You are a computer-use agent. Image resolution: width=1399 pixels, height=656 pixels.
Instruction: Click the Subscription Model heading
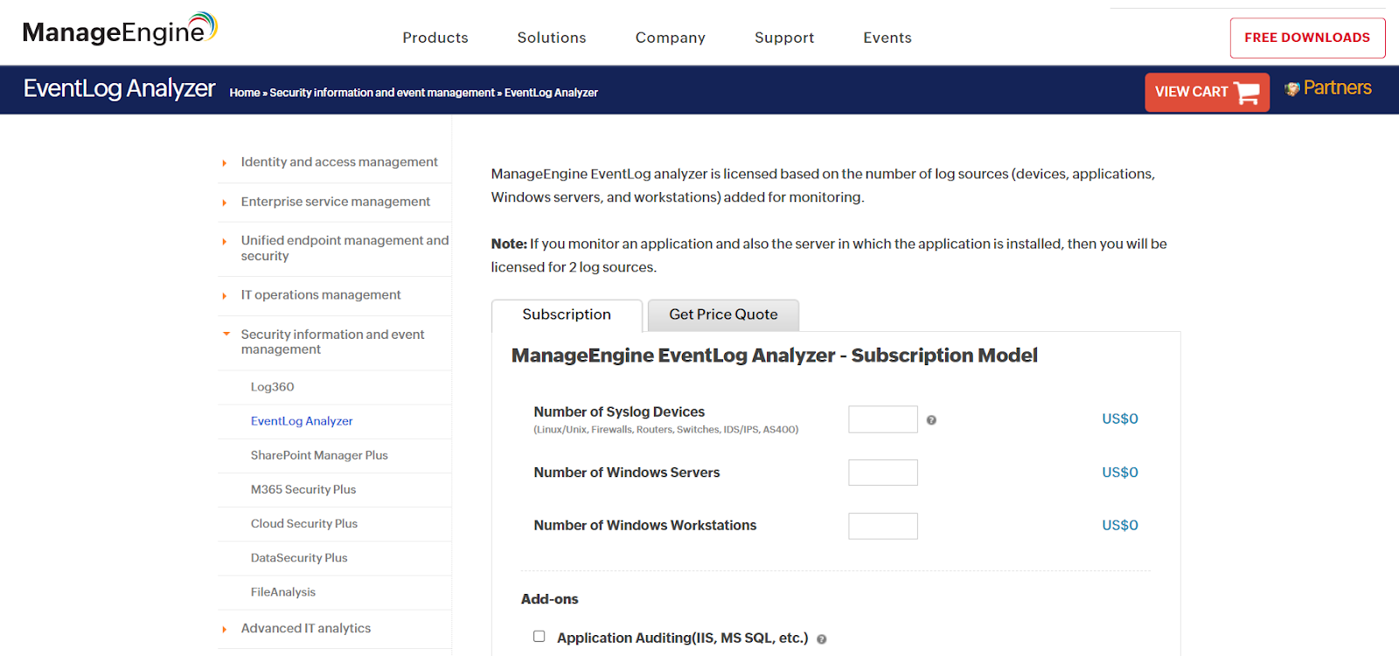click(775, 356)
